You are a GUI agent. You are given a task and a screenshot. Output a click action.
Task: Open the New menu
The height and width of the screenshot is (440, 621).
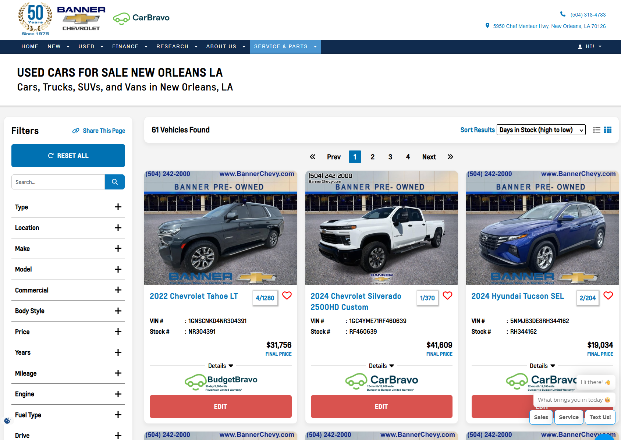[58, 46]
